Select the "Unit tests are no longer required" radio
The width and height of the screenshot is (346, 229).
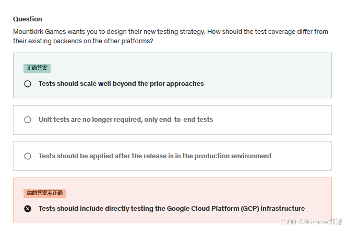click(x=28, y=120)
